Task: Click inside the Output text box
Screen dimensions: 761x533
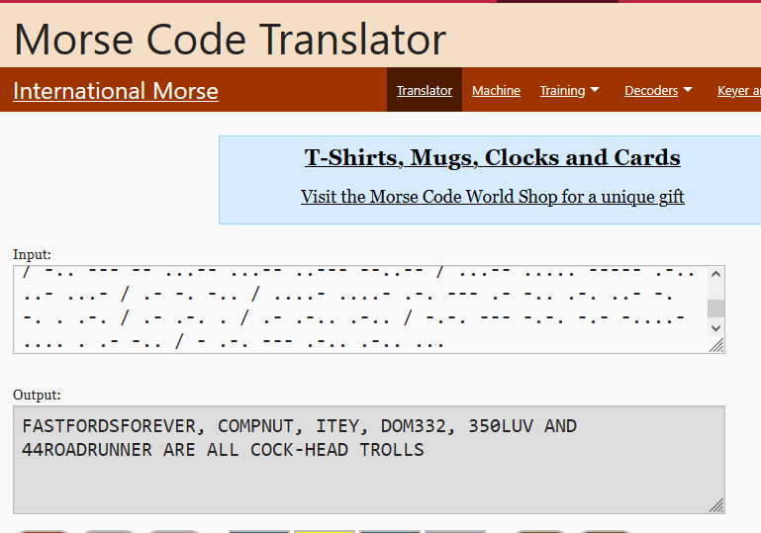Action: [x=369, y=460]
